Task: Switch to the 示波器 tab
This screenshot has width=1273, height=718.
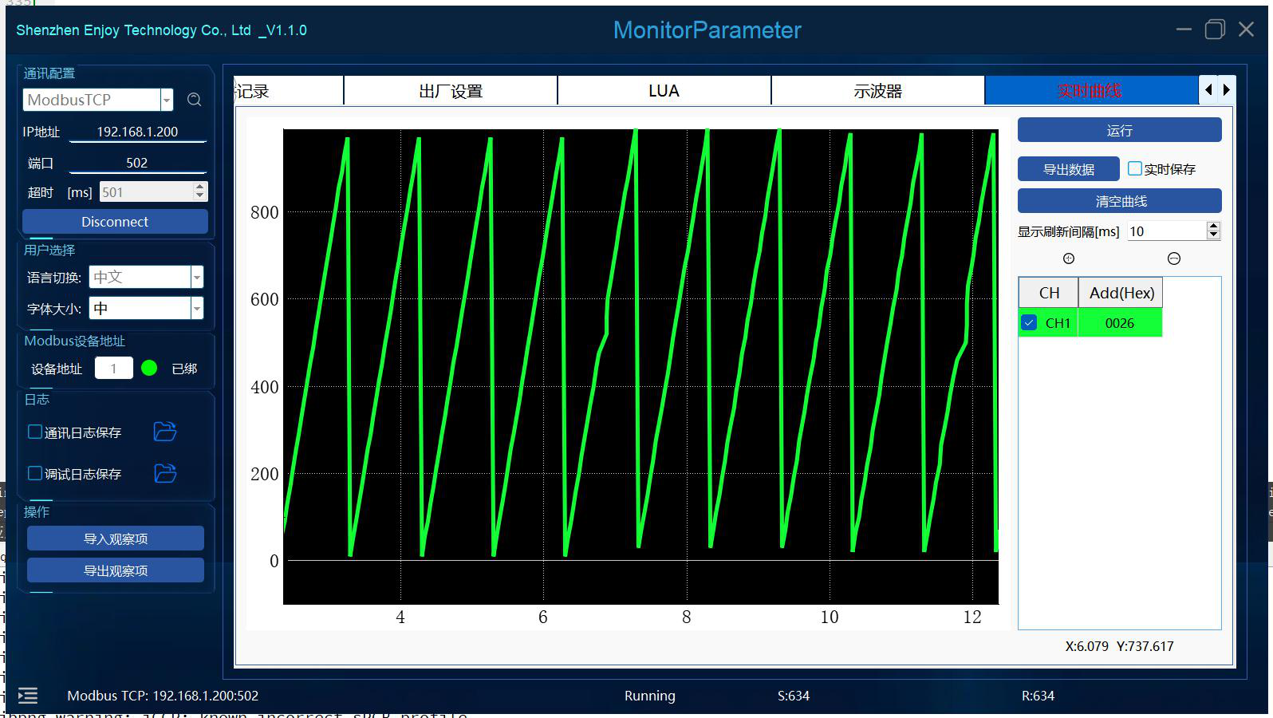Action: pos(877,91)
